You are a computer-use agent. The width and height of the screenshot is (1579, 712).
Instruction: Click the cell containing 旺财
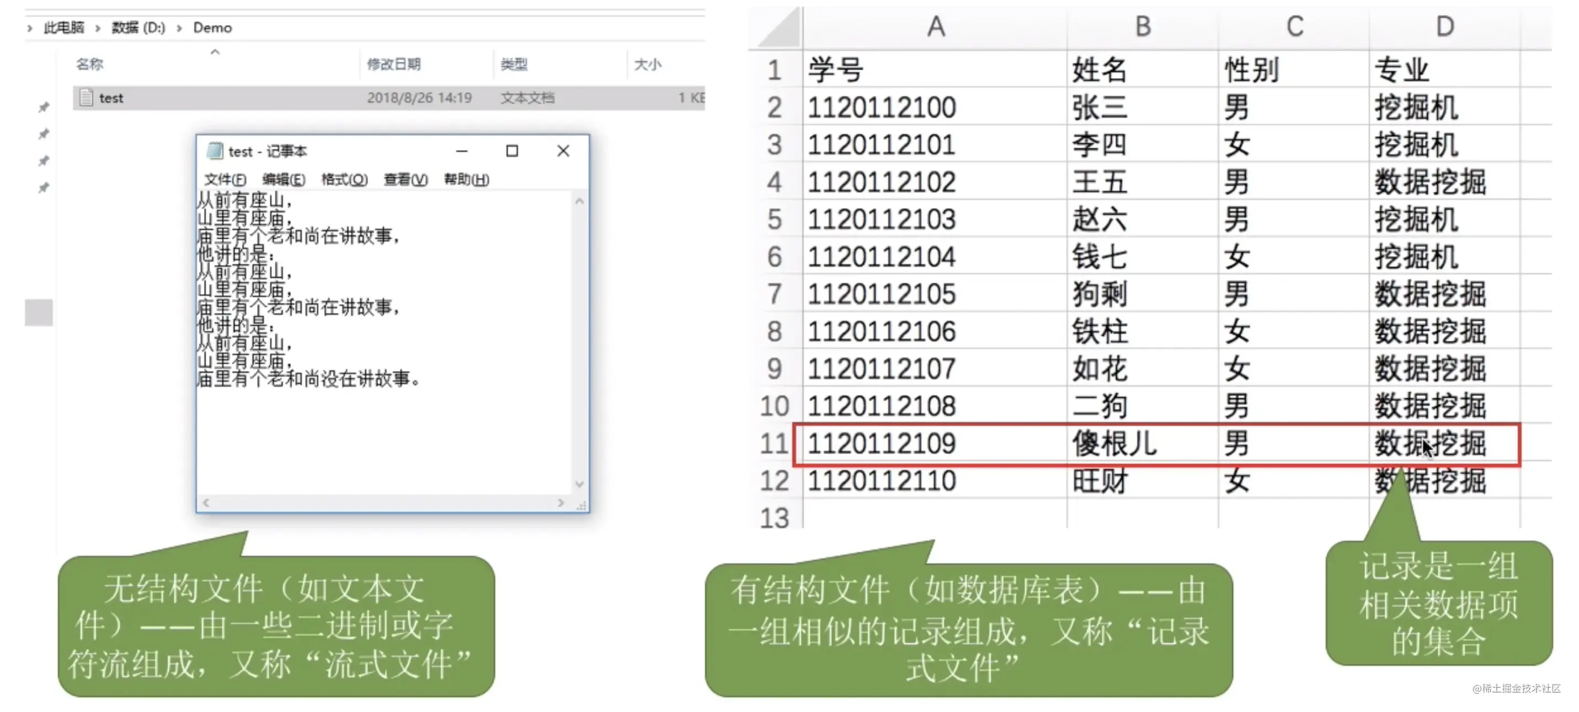tap(1143, 481)
